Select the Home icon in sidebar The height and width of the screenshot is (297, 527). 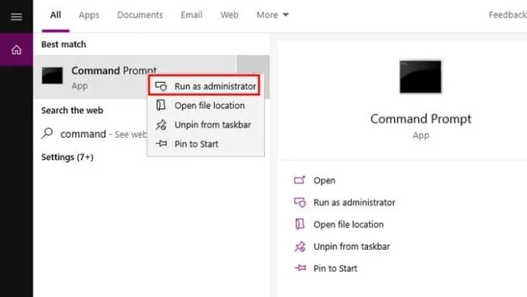(x=16, y=50)
